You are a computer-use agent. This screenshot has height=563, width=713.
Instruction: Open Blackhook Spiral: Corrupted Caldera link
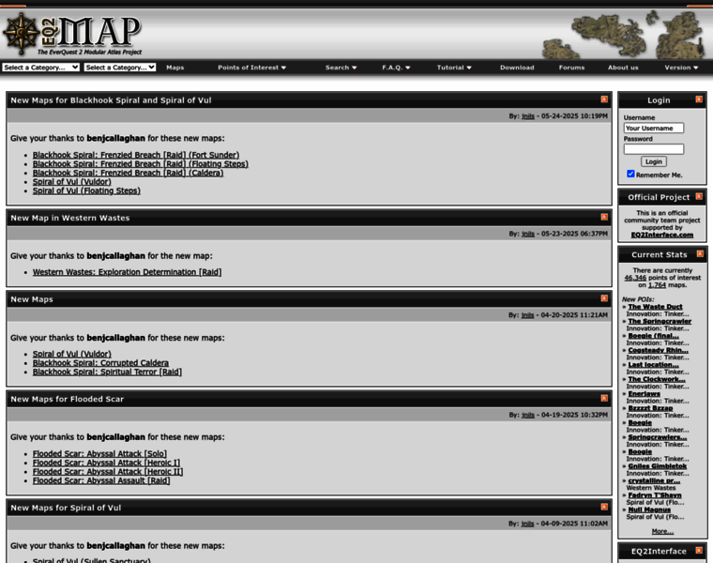[100, 363]
